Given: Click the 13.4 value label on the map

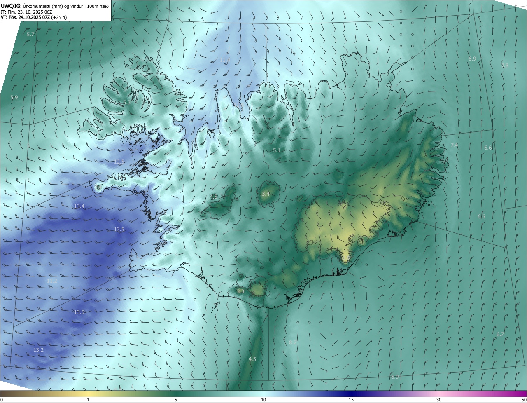Looking at the screenshot, I should tap(79, 206).
